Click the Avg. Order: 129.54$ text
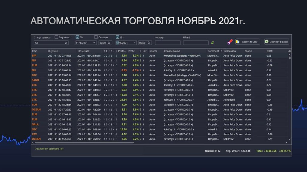 [x=238, y=151]
